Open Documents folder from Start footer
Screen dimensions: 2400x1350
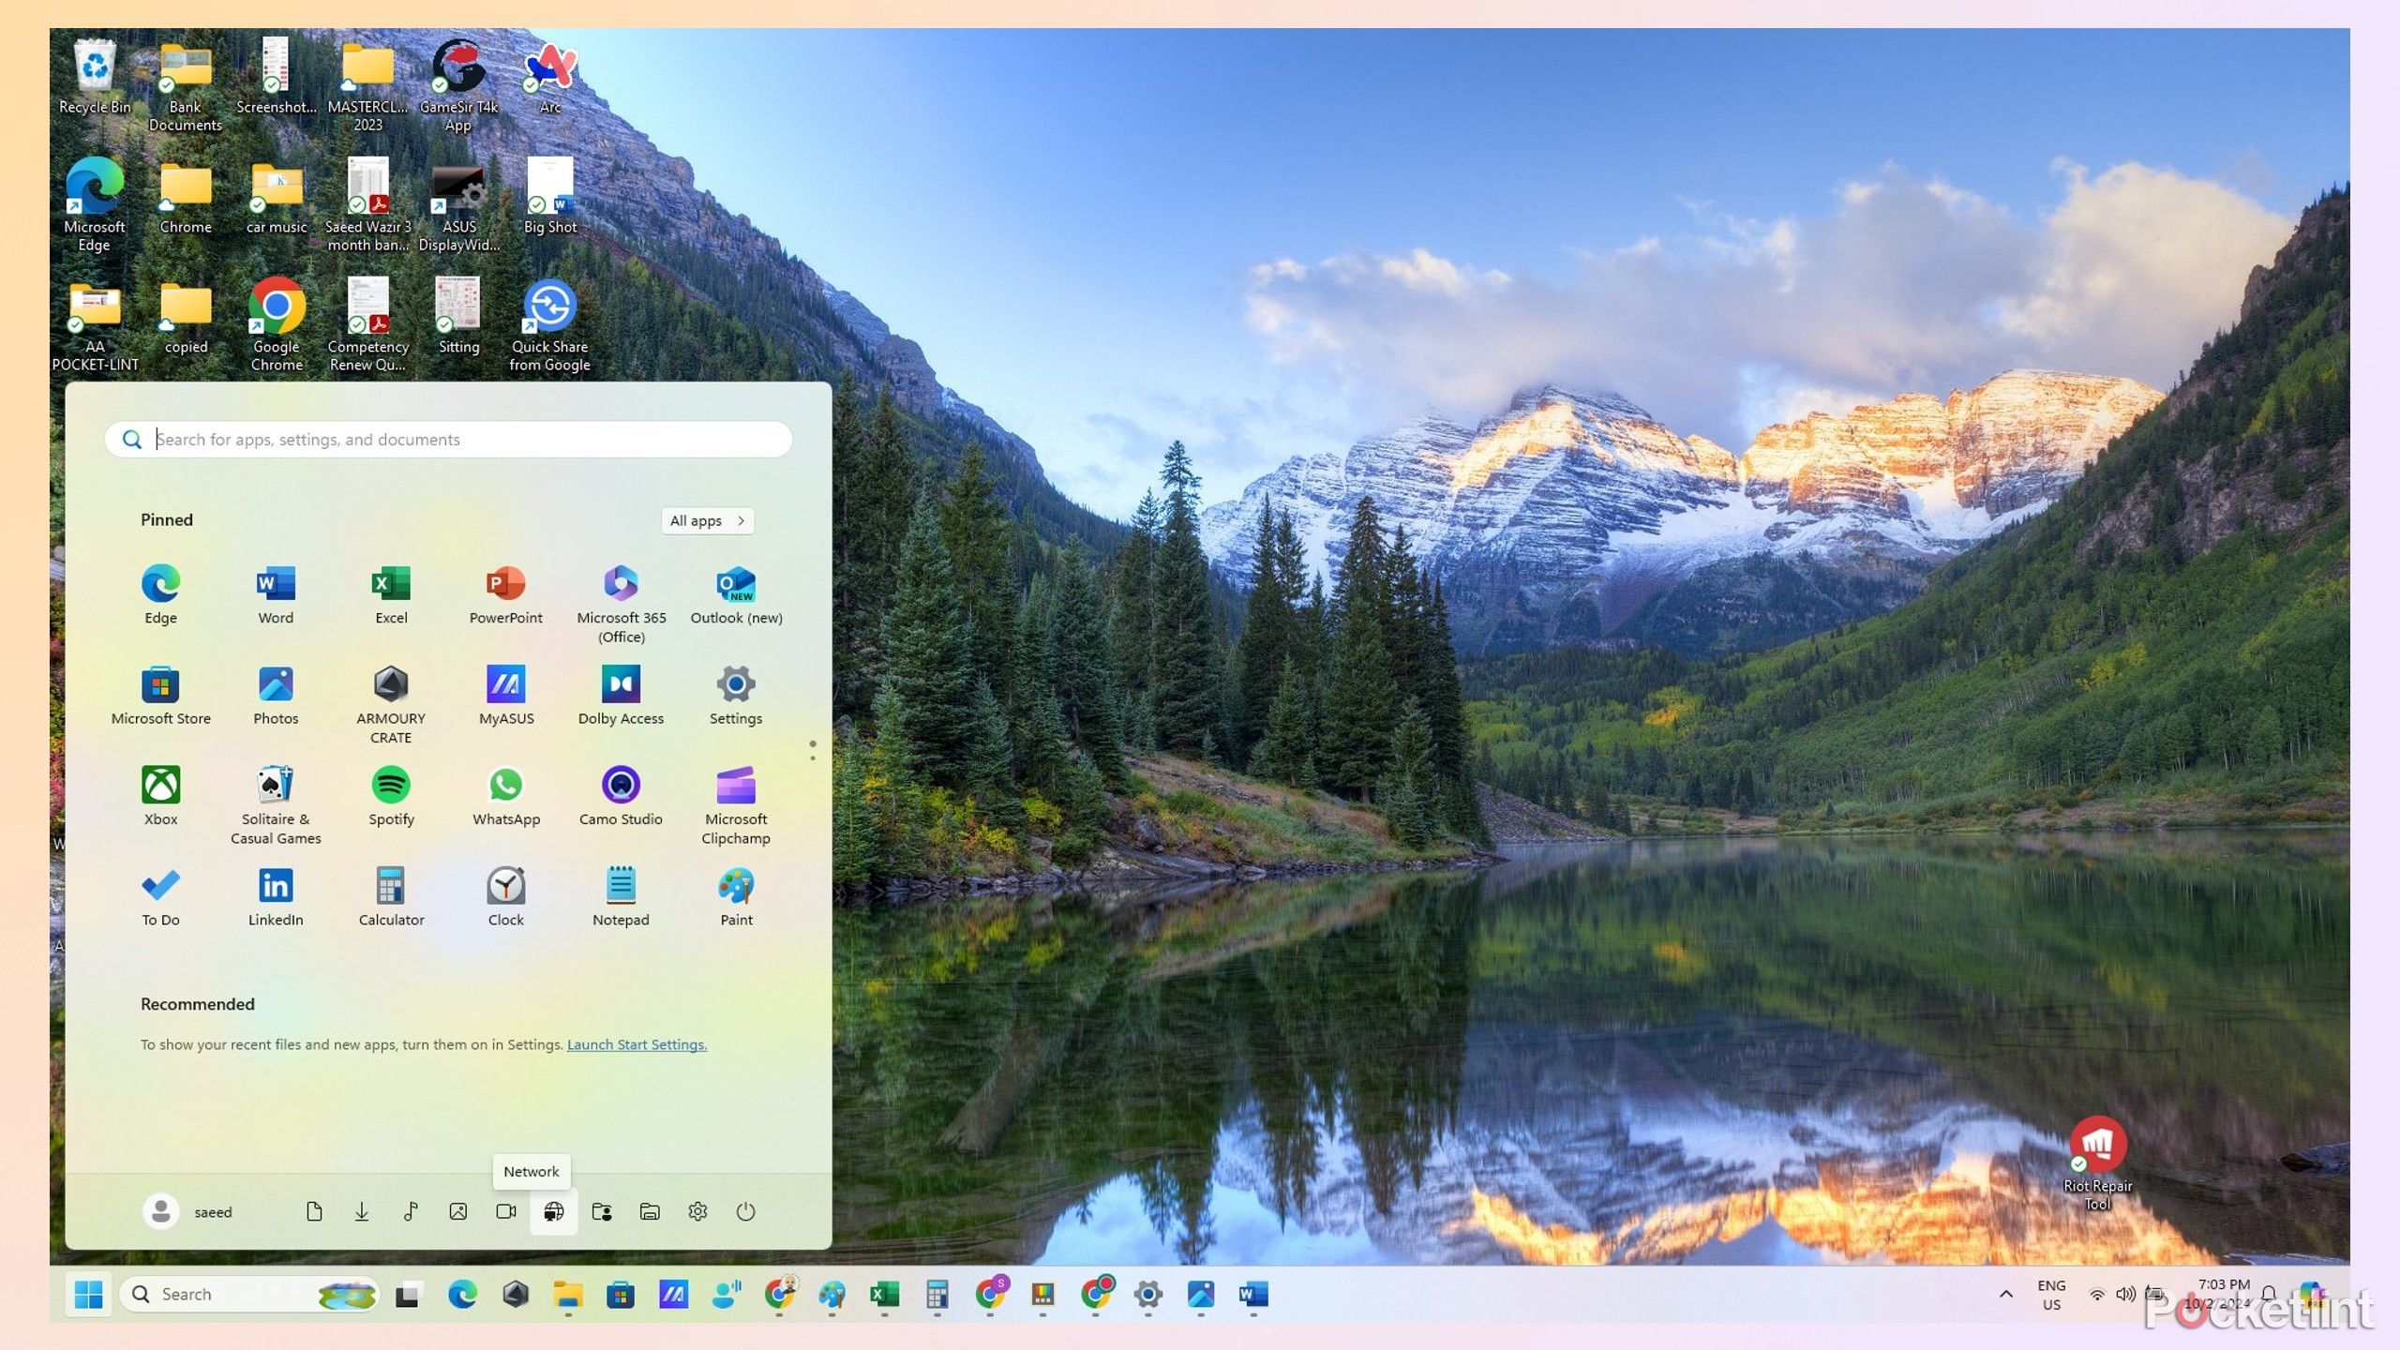click(x=314, y=1211)
